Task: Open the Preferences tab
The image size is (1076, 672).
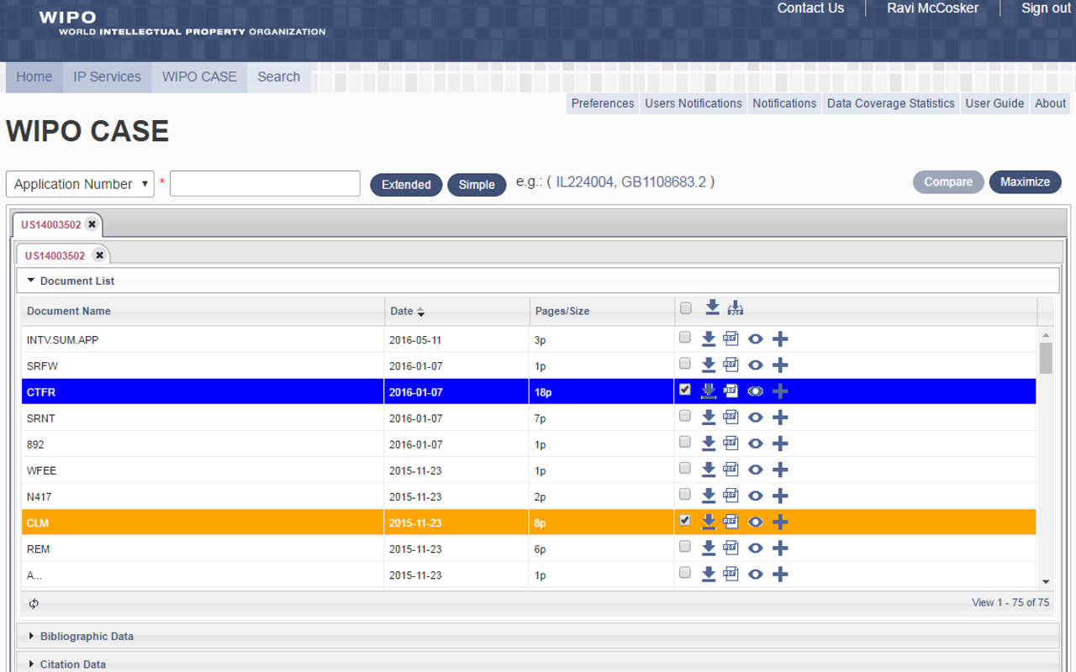Action: pyautogui.click(x=603, y=103)
